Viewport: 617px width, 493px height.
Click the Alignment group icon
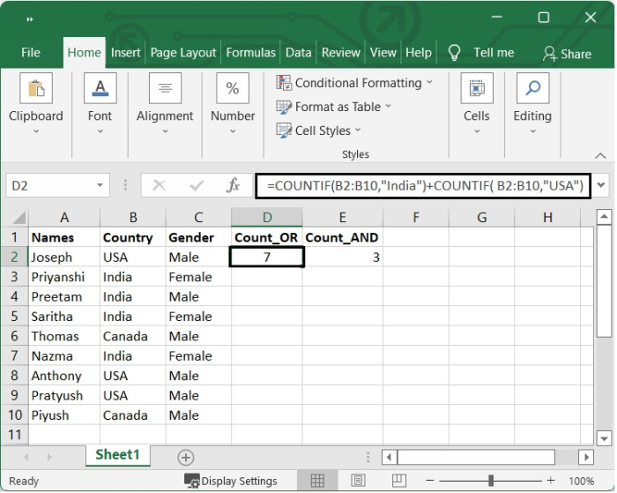165,89
